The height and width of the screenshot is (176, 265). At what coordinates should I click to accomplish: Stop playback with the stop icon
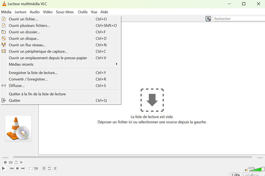coord(17,168)
